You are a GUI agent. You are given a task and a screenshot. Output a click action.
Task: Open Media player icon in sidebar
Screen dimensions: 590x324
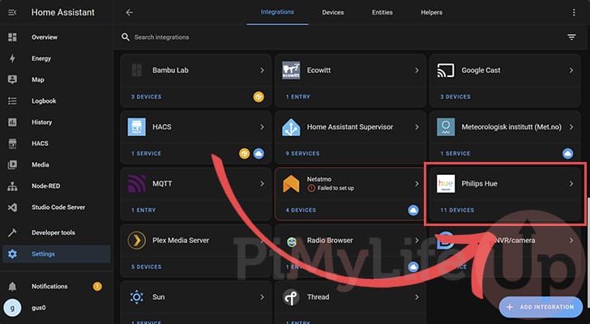point(12,164)
